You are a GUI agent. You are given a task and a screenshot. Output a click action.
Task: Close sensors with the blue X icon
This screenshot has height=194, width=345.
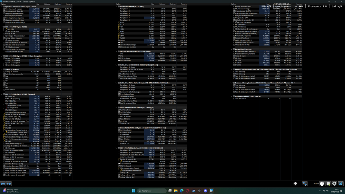(341, 184)
